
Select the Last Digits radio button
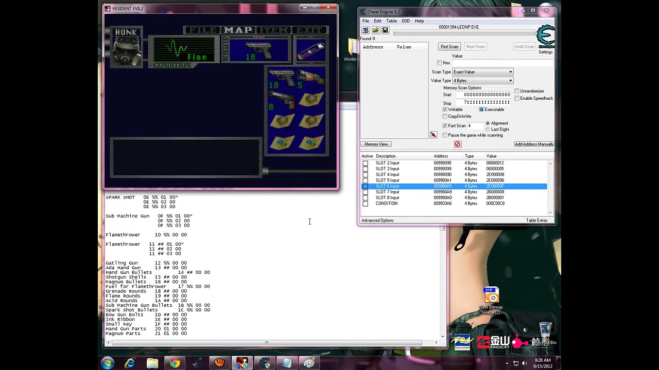pyautogui.click(x=488, y=129)
